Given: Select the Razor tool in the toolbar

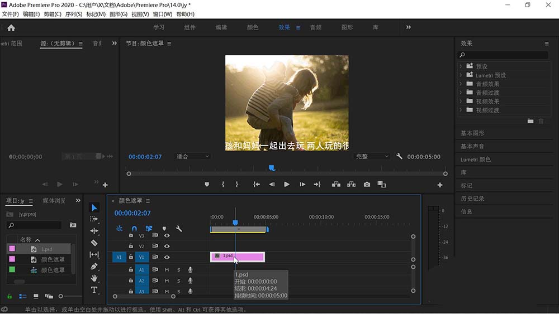Looking at the screenshot, I should click(x=94, y=243).
